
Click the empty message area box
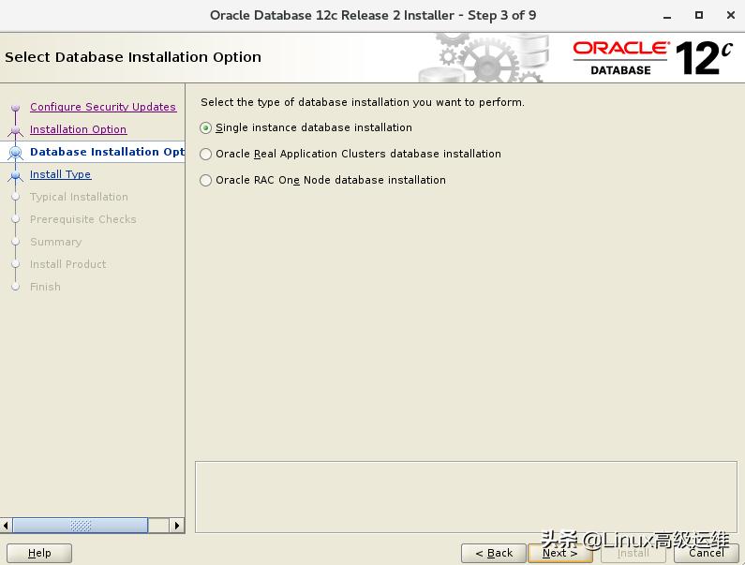coord(466,497)
